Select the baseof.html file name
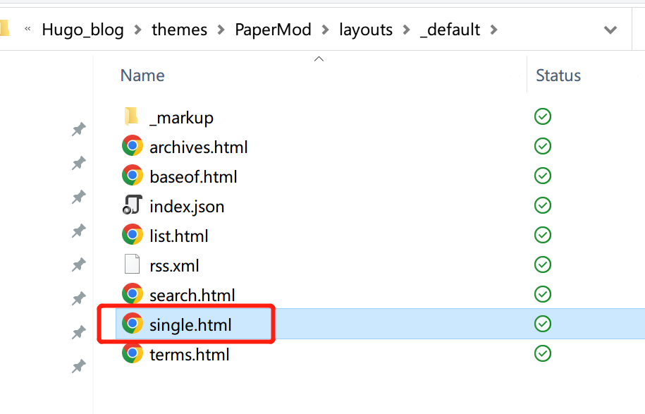 click(x=193, y=177)
